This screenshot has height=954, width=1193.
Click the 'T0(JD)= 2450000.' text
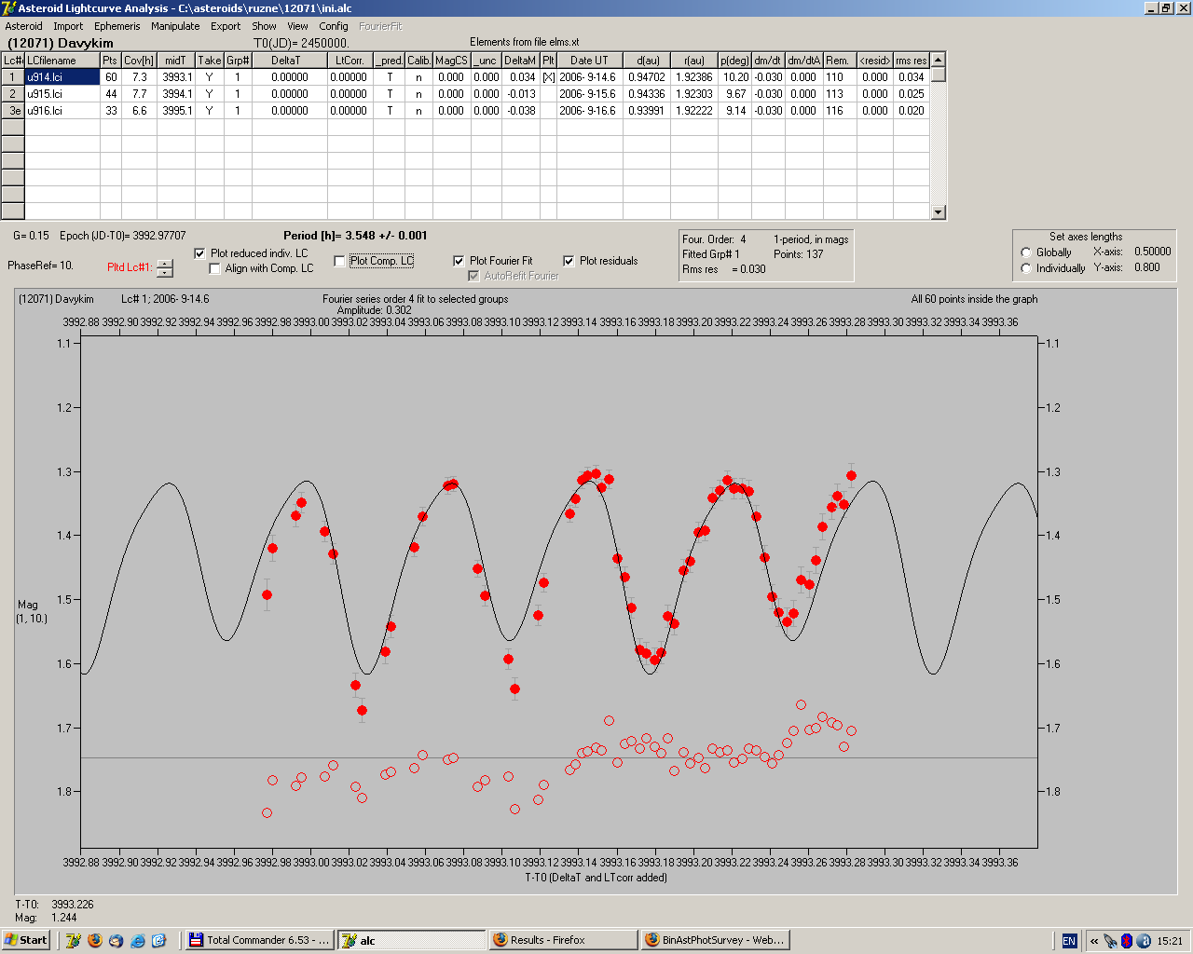click(x=301, y=43)
